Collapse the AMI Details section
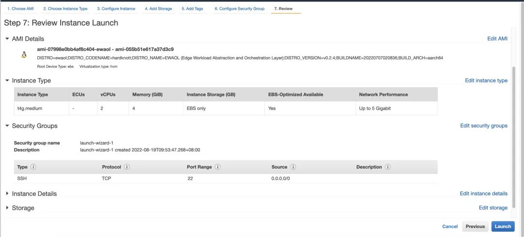Image resolution: width=524 pixels, height=237 pixels. (x=7, y=39)
